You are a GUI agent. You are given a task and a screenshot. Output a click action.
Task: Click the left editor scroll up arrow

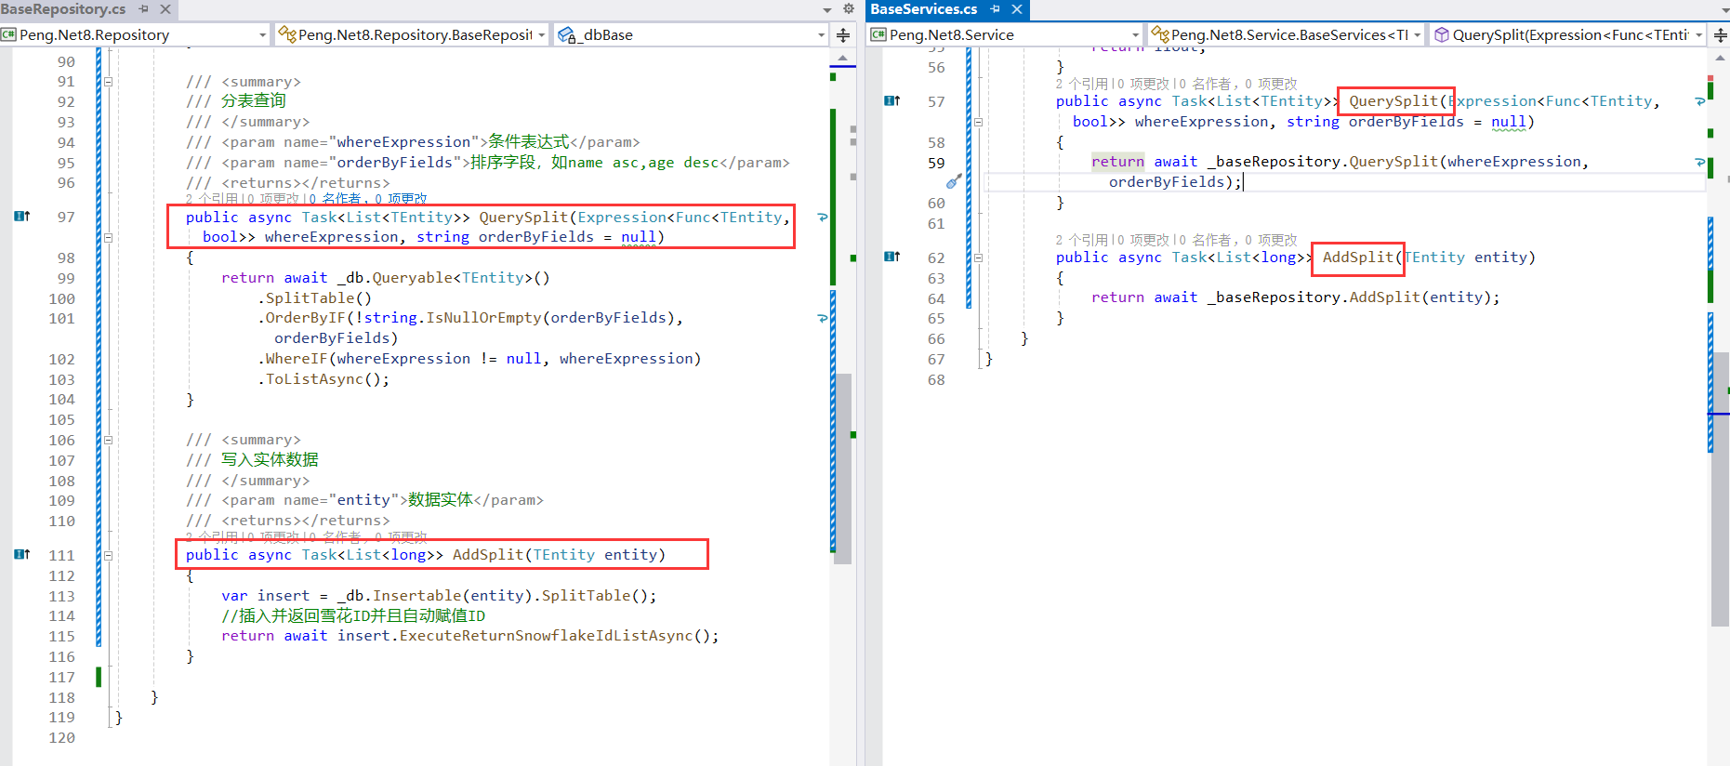843,58
